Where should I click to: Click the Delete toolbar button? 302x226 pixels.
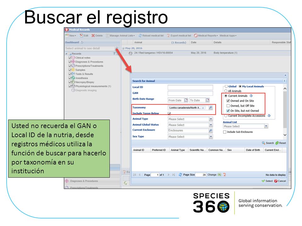(x=97, y=35)
